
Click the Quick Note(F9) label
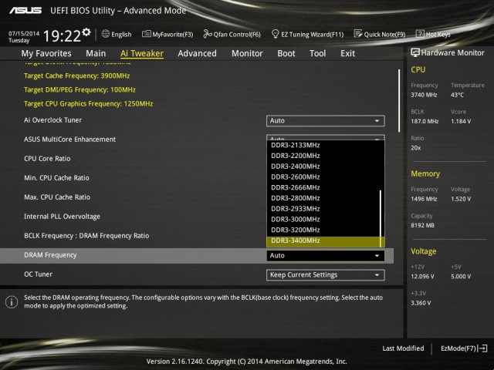coord(384,34)
